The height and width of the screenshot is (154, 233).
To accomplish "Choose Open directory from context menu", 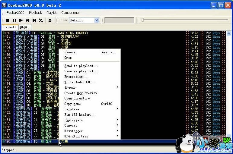I will coord(90,98).
